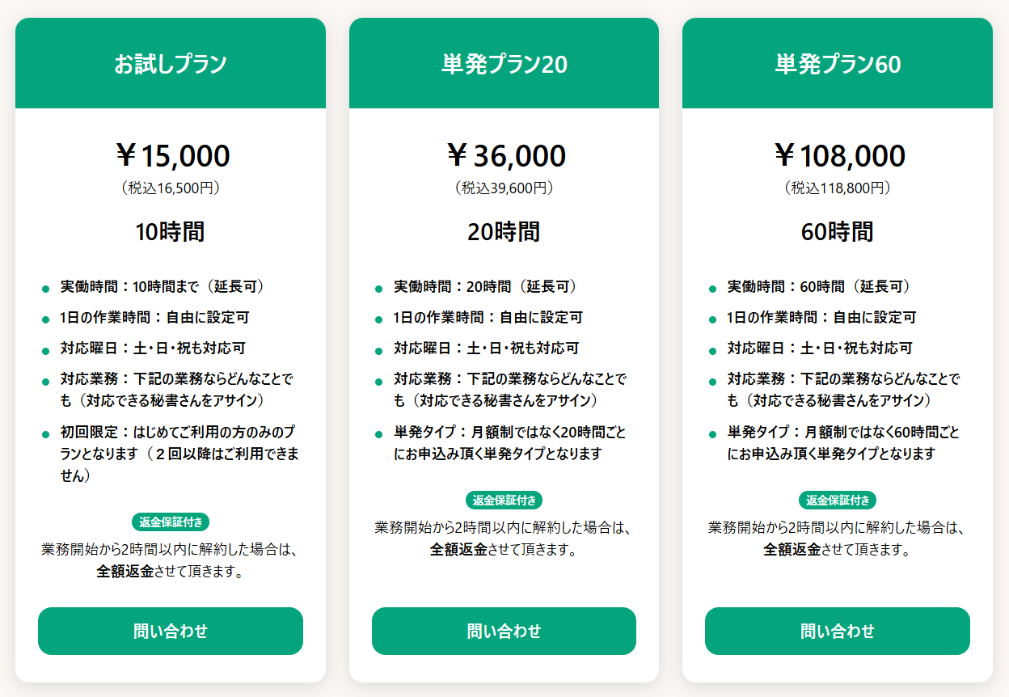1009x697 pixels.
Task: Click the 税込16,500円 tax-included label
Action: pyautogui.click(x=171, y=188)
